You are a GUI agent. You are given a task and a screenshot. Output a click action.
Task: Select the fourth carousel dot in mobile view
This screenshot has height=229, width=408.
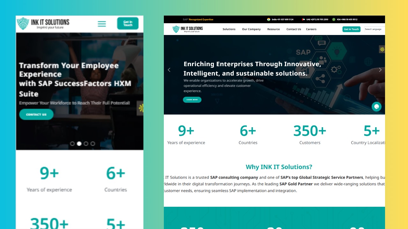point(92,144)
